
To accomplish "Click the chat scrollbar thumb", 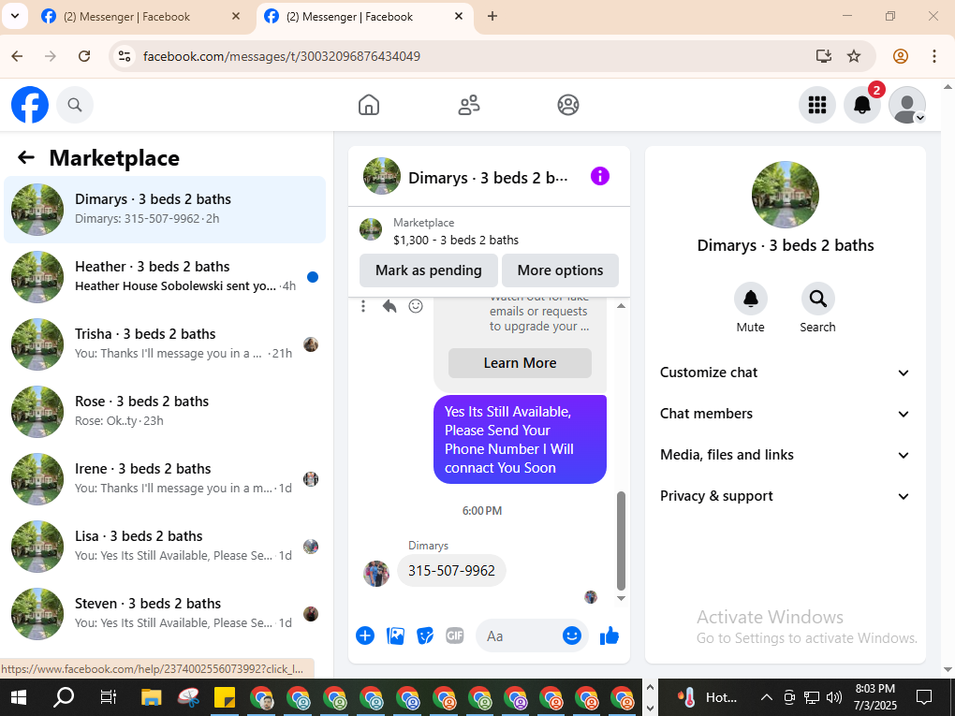I will click(622, 541).
